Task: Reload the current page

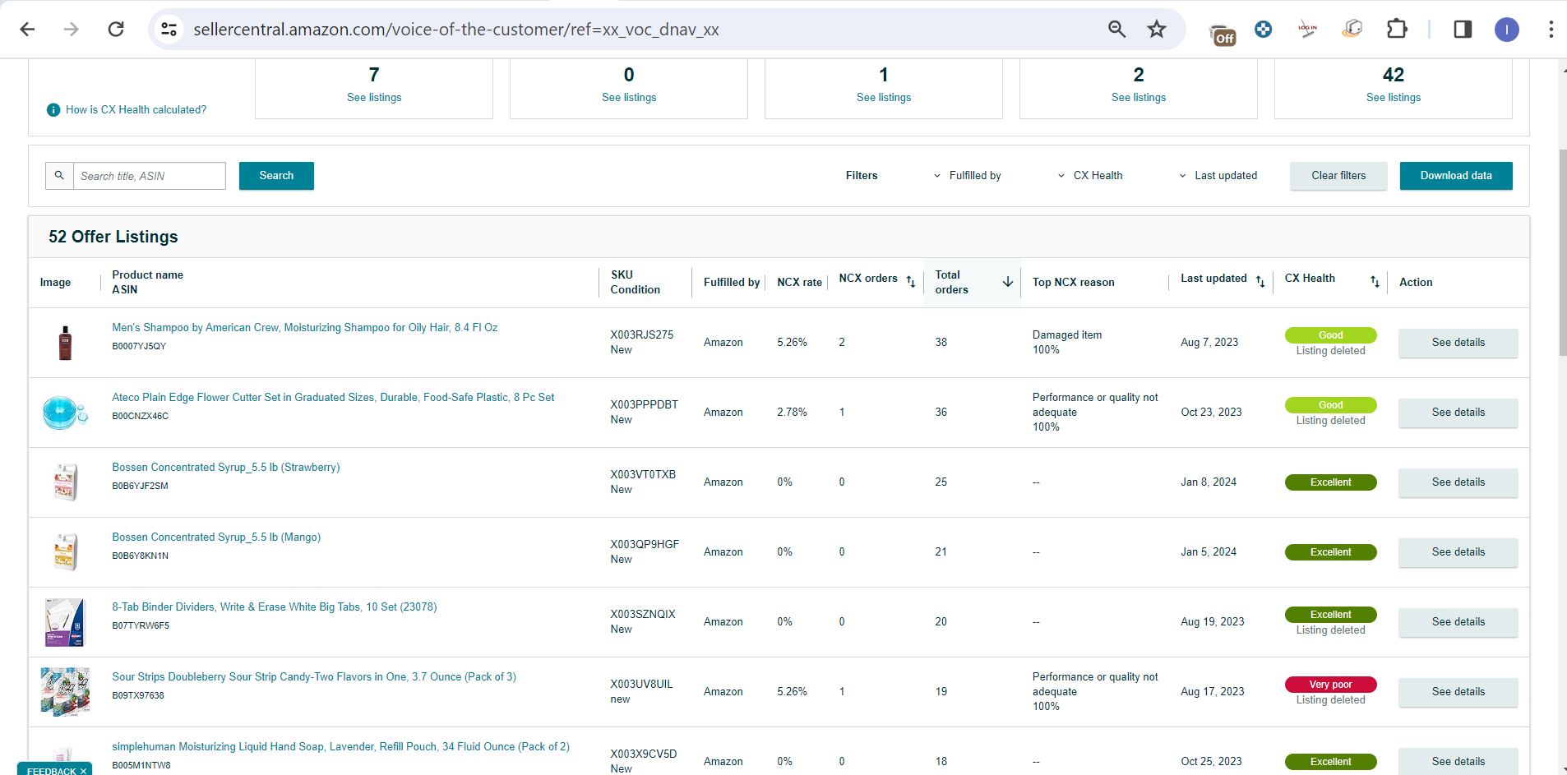Action: pyautogui.click(x=116, y=30)
